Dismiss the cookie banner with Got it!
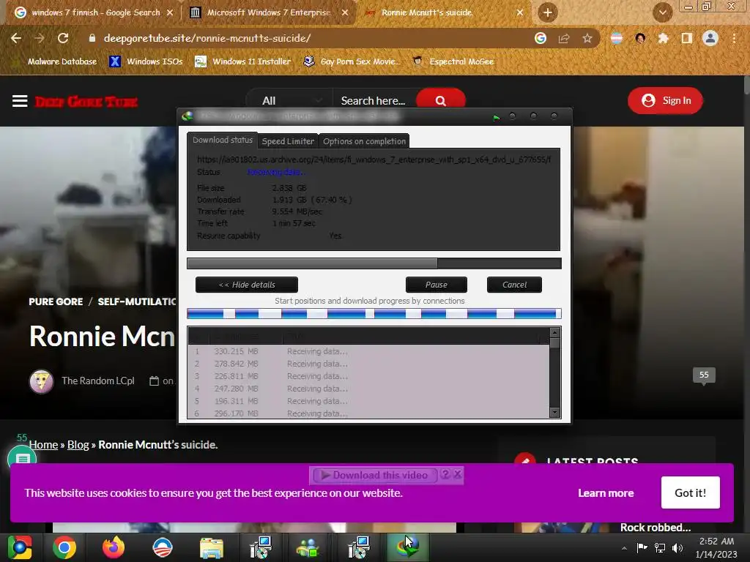Viewport: 750px width, 562px height. point(690,492)
